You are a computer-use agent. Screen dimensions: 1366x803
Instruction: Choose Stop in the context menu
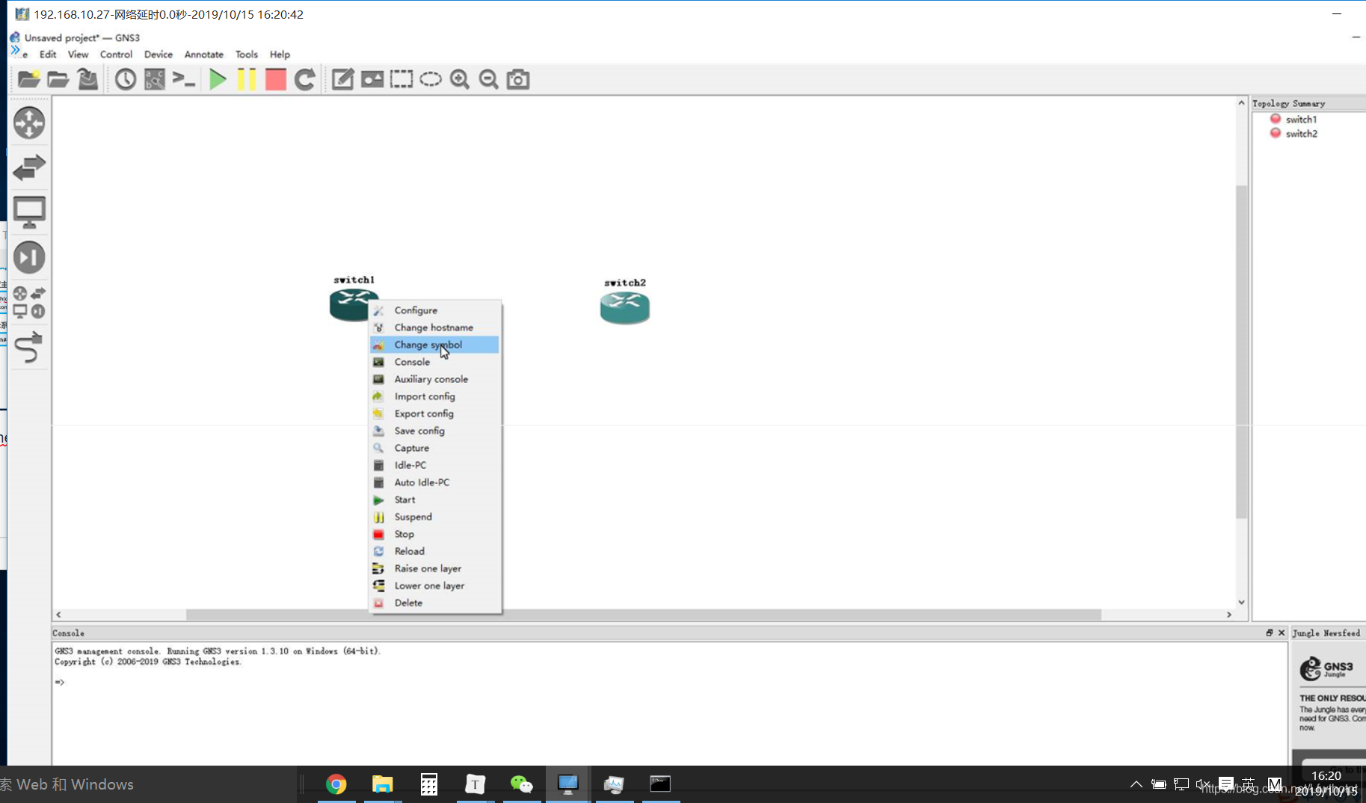tap(434, 534)
